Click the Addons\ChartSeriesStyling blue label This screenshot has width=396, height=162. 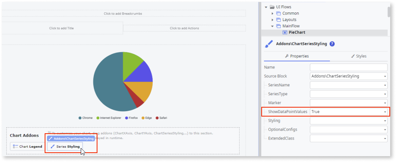coord(71,139)
